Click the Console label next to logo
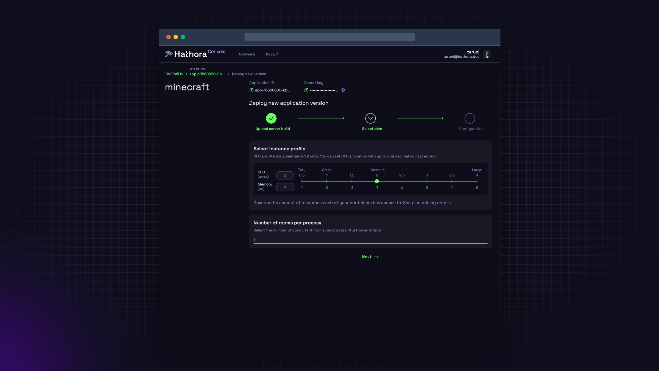The height and width of the screenshot is (371, 659). (217, 52)
